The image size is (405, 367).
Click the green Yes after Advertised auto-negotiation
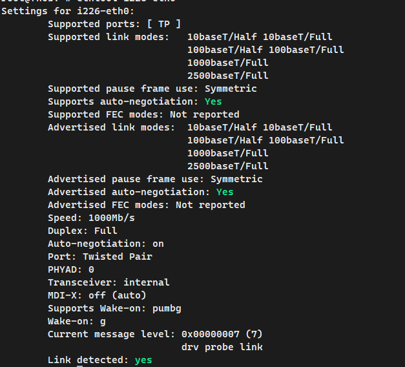point(225,192)
